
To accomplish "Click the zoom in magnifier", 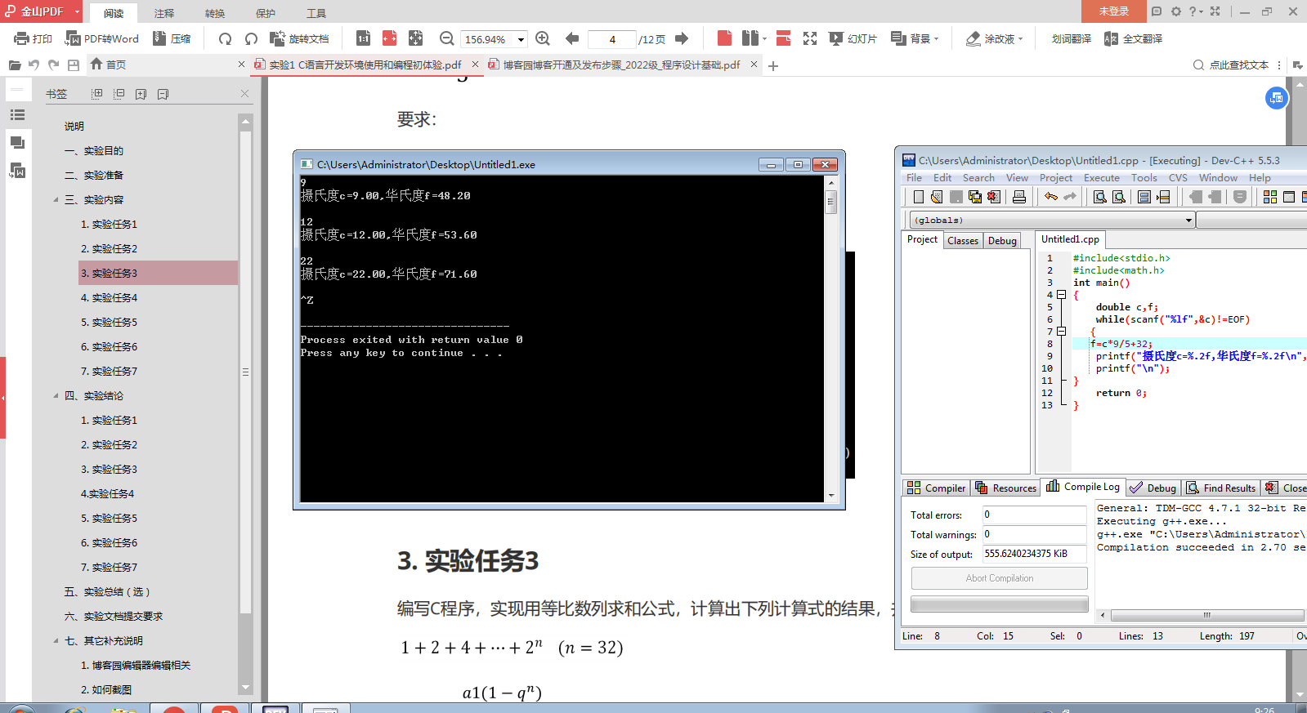I will [x=542, y=38].
